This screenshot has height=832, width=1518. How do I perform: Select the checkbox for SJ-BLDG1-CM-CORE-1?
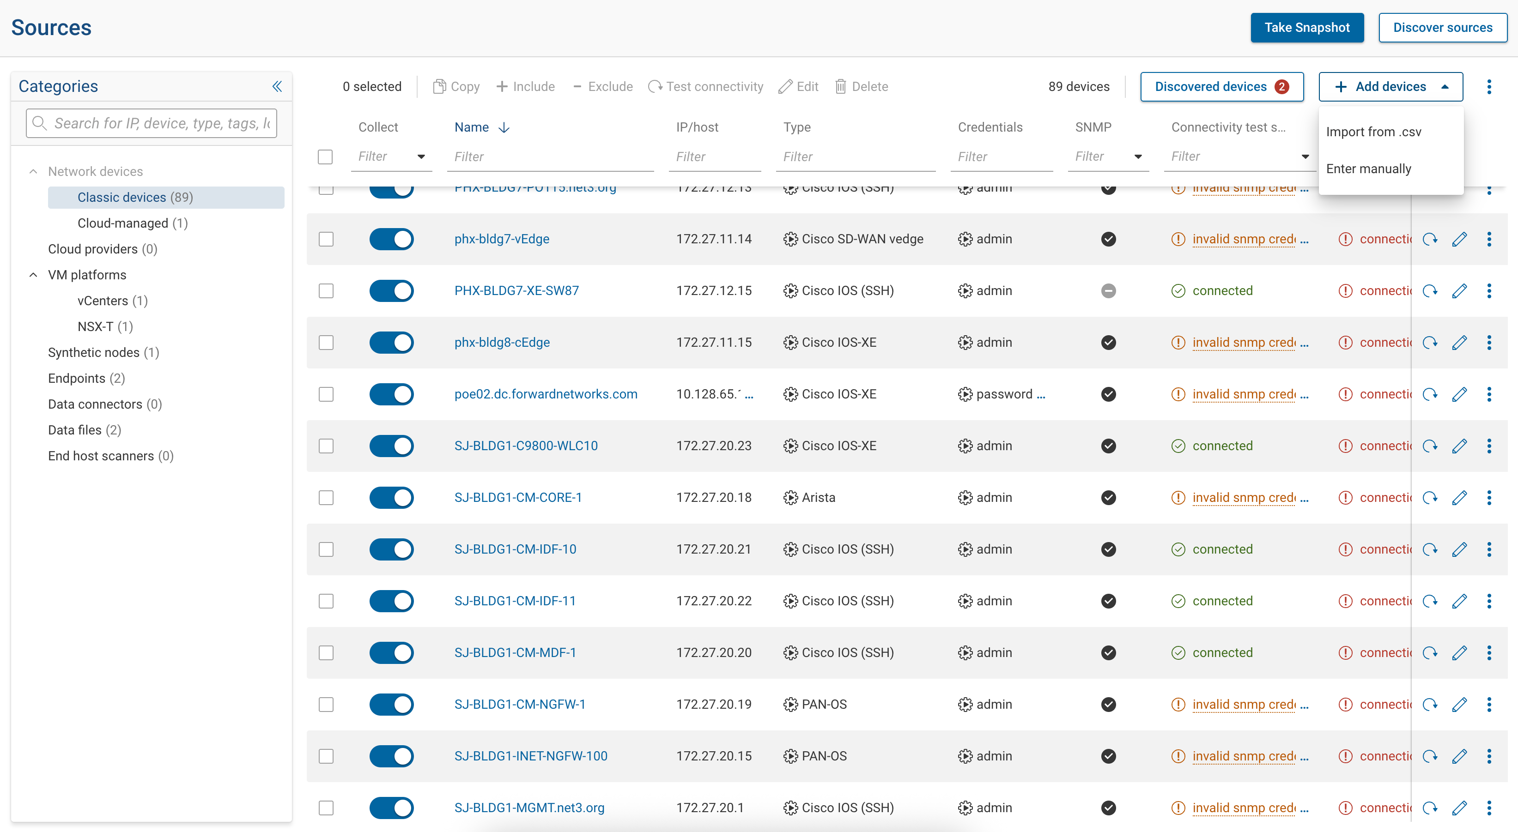[x=326, y=498]
